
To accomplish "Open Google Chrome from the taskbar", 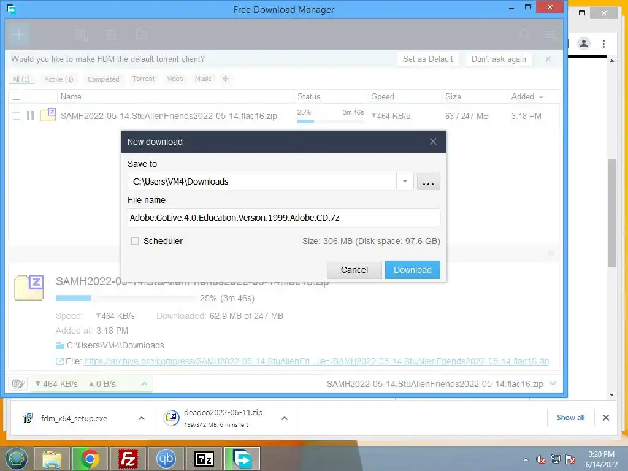I will 90,459.
